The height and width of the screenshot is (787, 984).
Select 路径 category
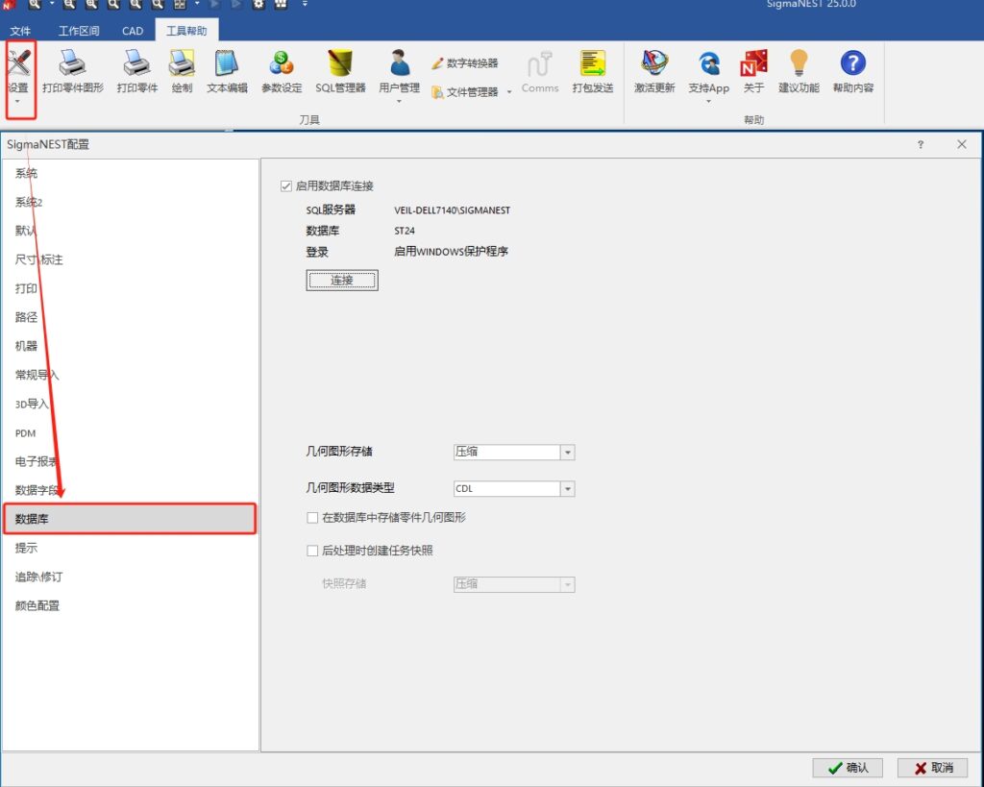(x=26, y=317)
